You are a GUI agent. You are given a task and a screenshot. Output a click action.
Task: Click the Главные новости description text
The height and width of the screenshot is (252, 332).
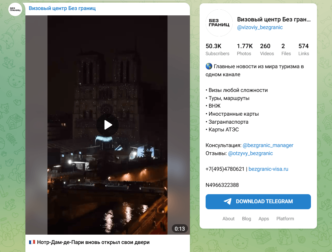(x=255, y=71)
